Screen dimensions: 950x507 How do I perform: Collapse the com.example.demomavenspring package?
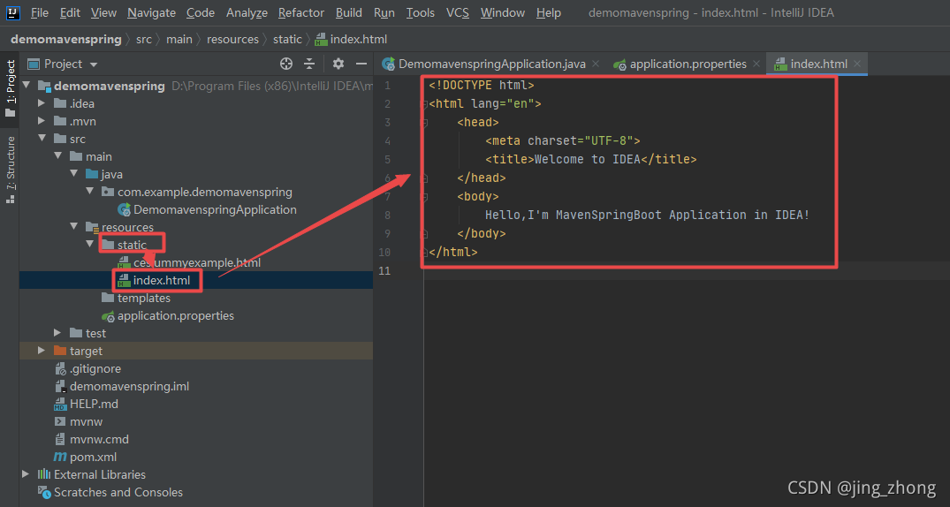89,192
